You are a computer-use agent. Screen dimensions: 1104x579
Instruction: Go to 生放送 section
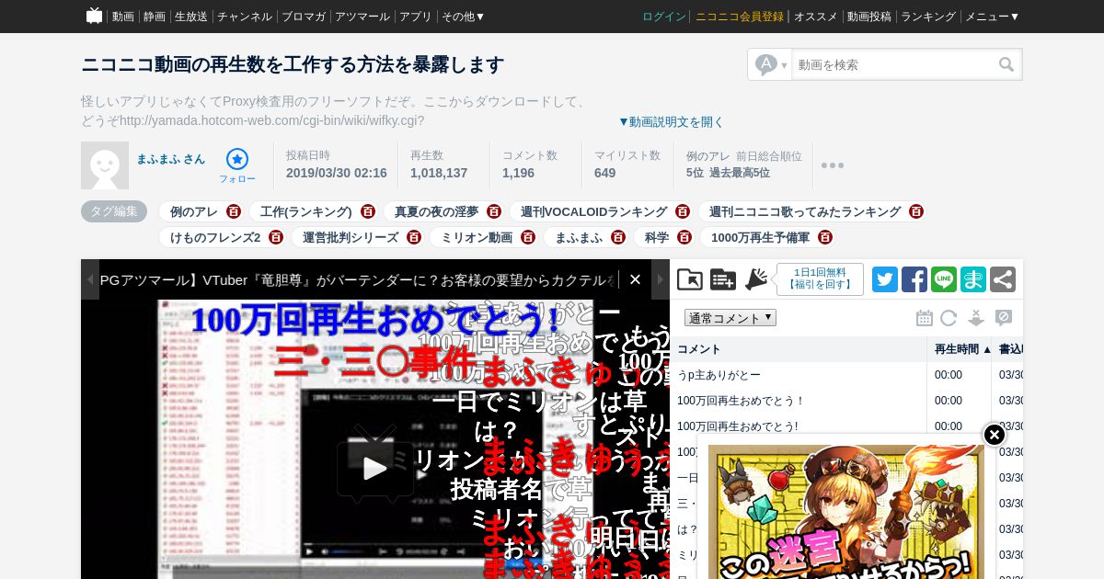tap(191, 17)
